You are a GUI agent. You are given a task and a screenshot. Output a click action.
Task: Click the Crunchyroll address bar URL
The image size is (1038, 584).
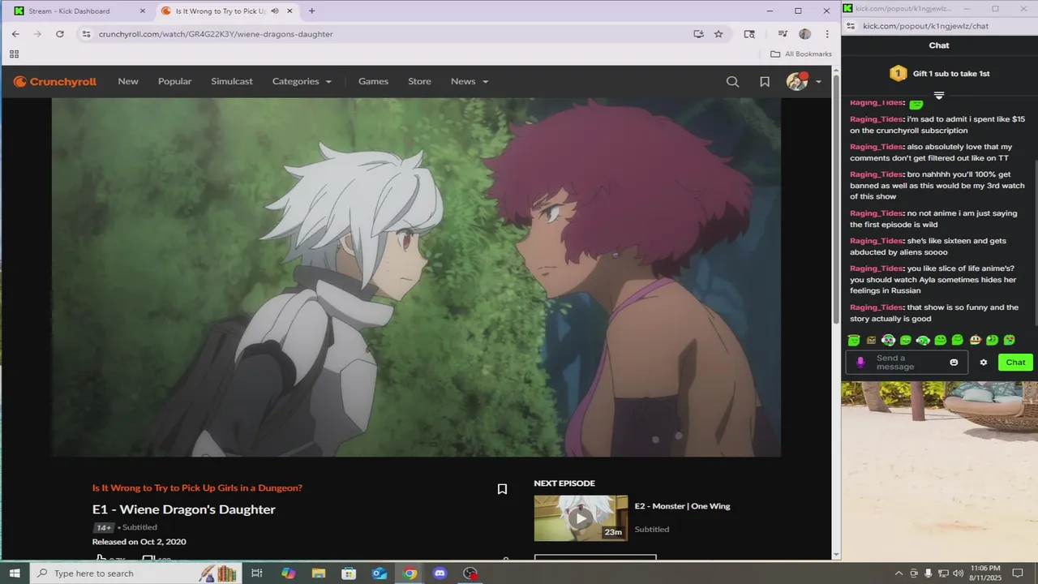pos(216,34)
